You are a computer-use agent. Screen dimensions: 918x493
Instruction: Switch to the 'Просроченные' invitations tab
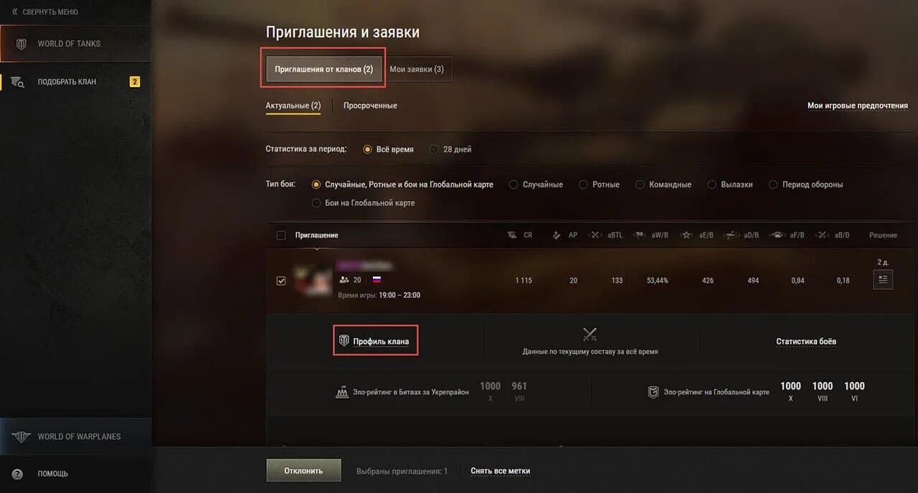370,105
